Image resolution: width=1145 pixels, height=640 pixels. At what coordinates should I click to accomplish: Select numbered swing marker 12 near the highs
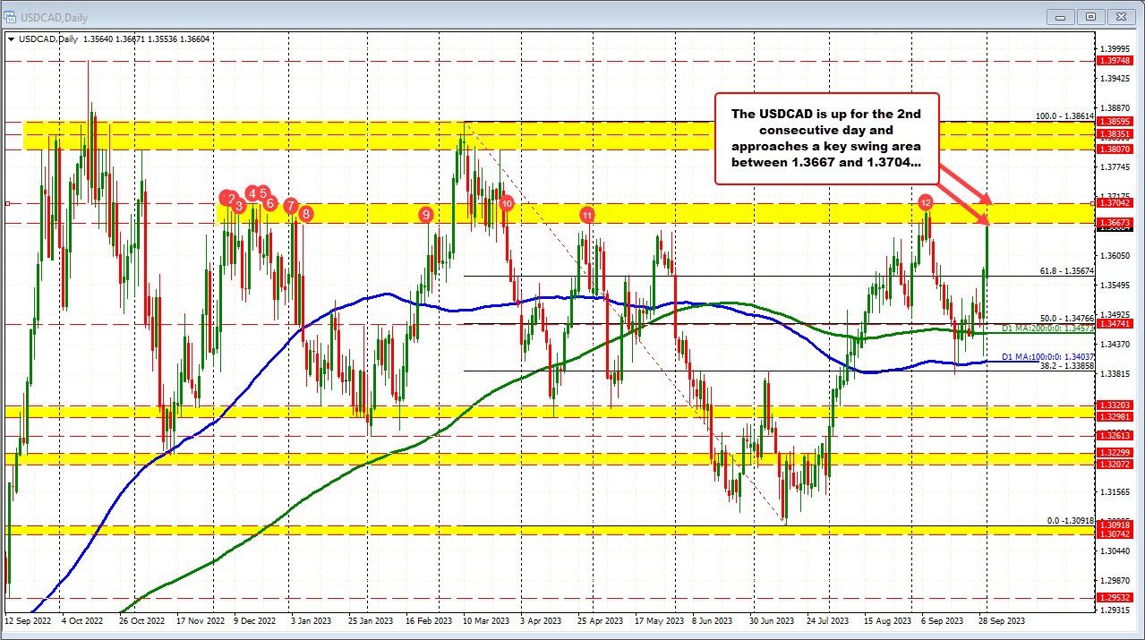(926, 202)
